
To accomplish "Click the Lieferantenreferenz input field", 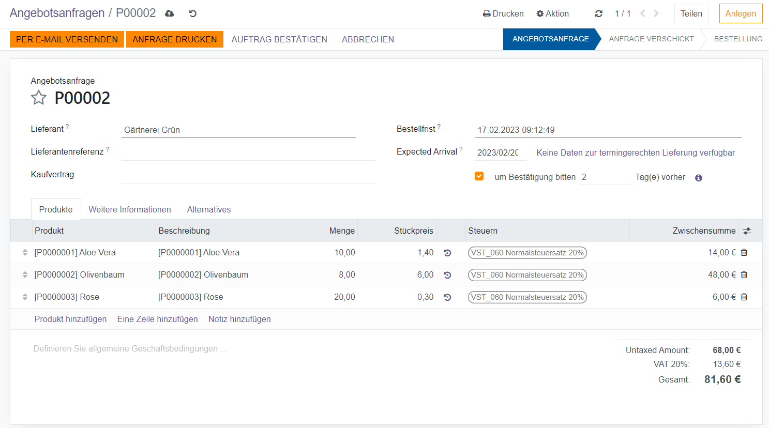I will click(x=248, y=152).
